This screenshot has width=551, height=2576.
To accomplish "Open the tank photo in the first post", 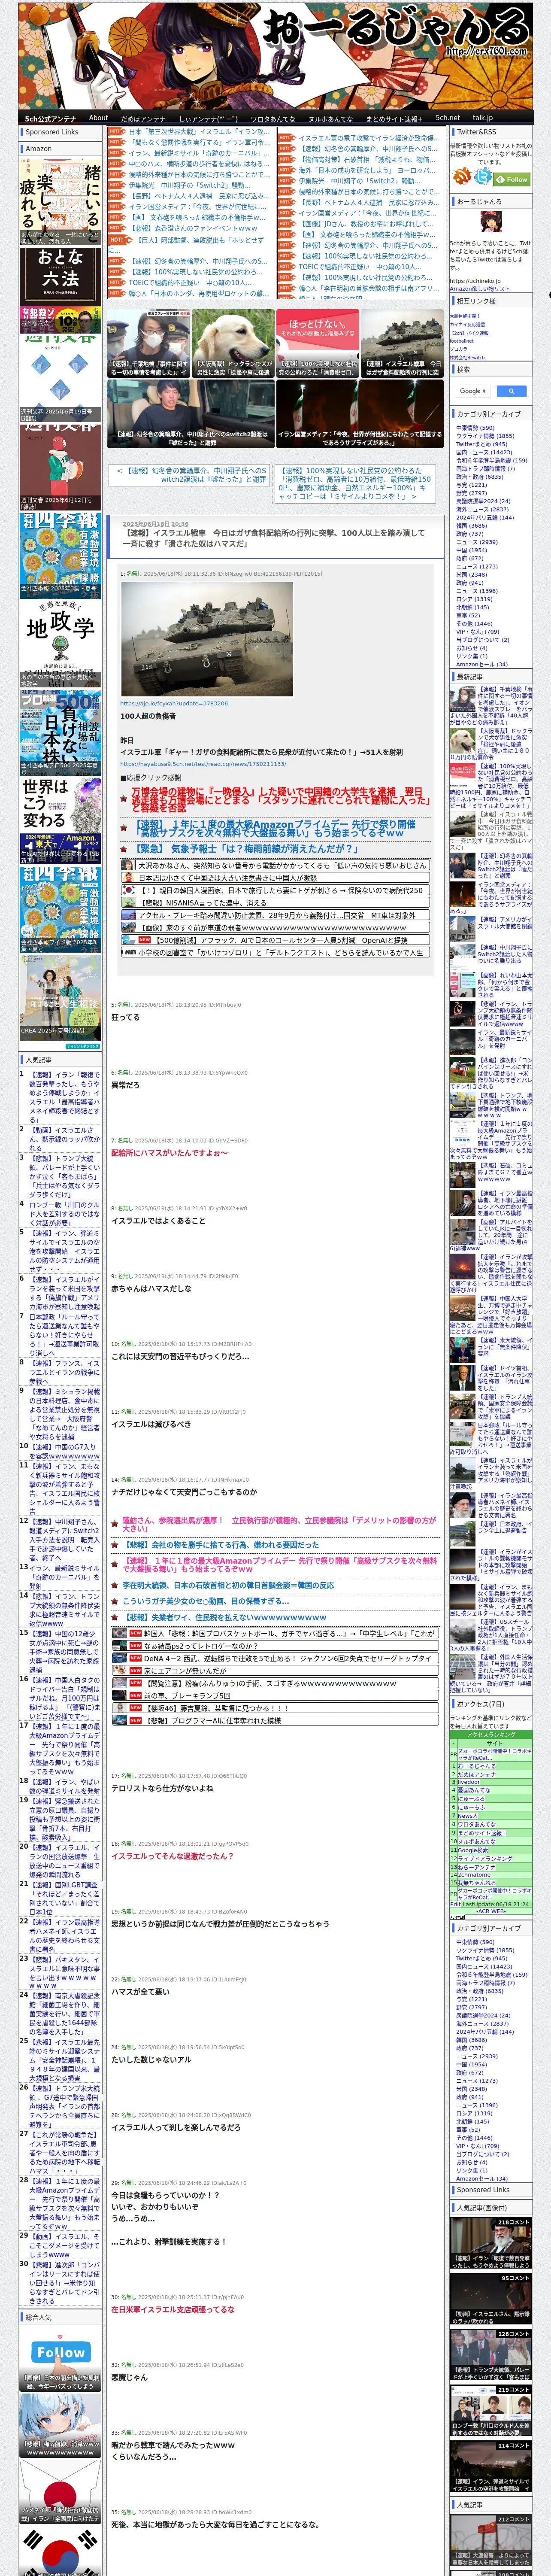I will [x=207, y=639].
